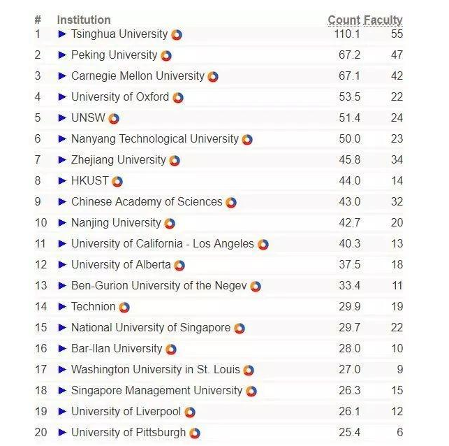Expand the Chinese Academy of Sciences row
449x446 pixels.
[x=62, y=202]
